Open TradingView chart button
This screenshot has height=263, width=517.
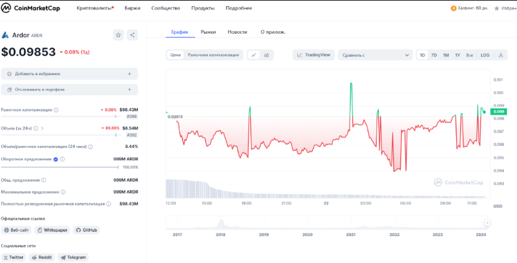pyautogui.click(x=314, y=55)
